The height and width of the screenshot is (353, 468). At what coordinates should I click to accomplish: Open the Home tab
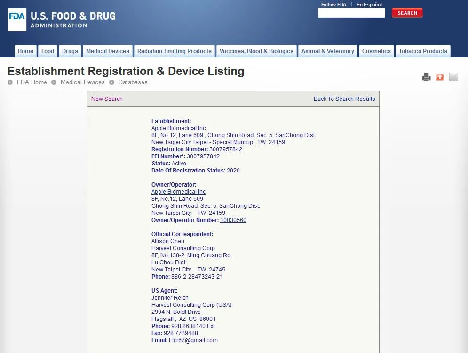point(26,51)
